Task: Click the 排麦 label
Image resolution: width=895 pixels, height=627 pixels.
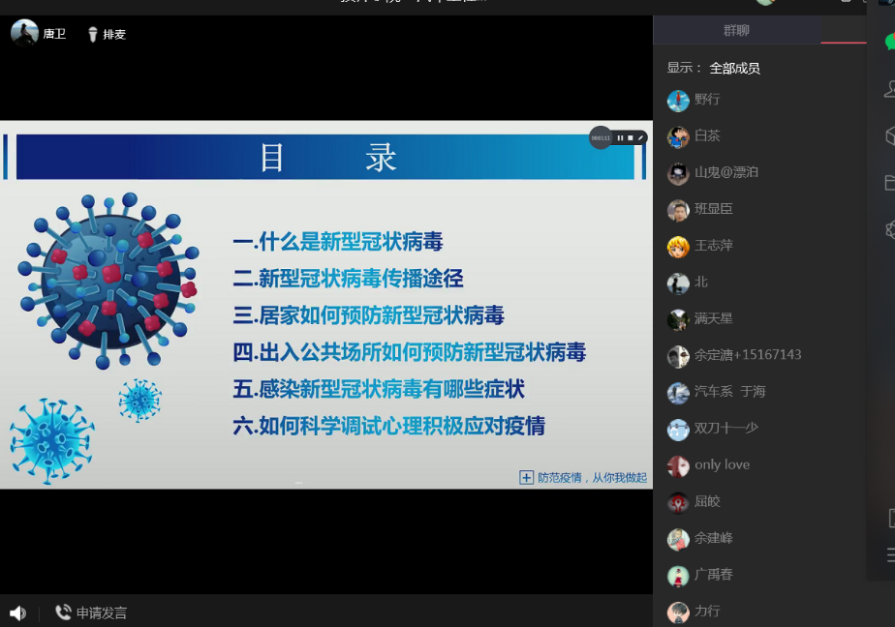Action: coord(114,35)
